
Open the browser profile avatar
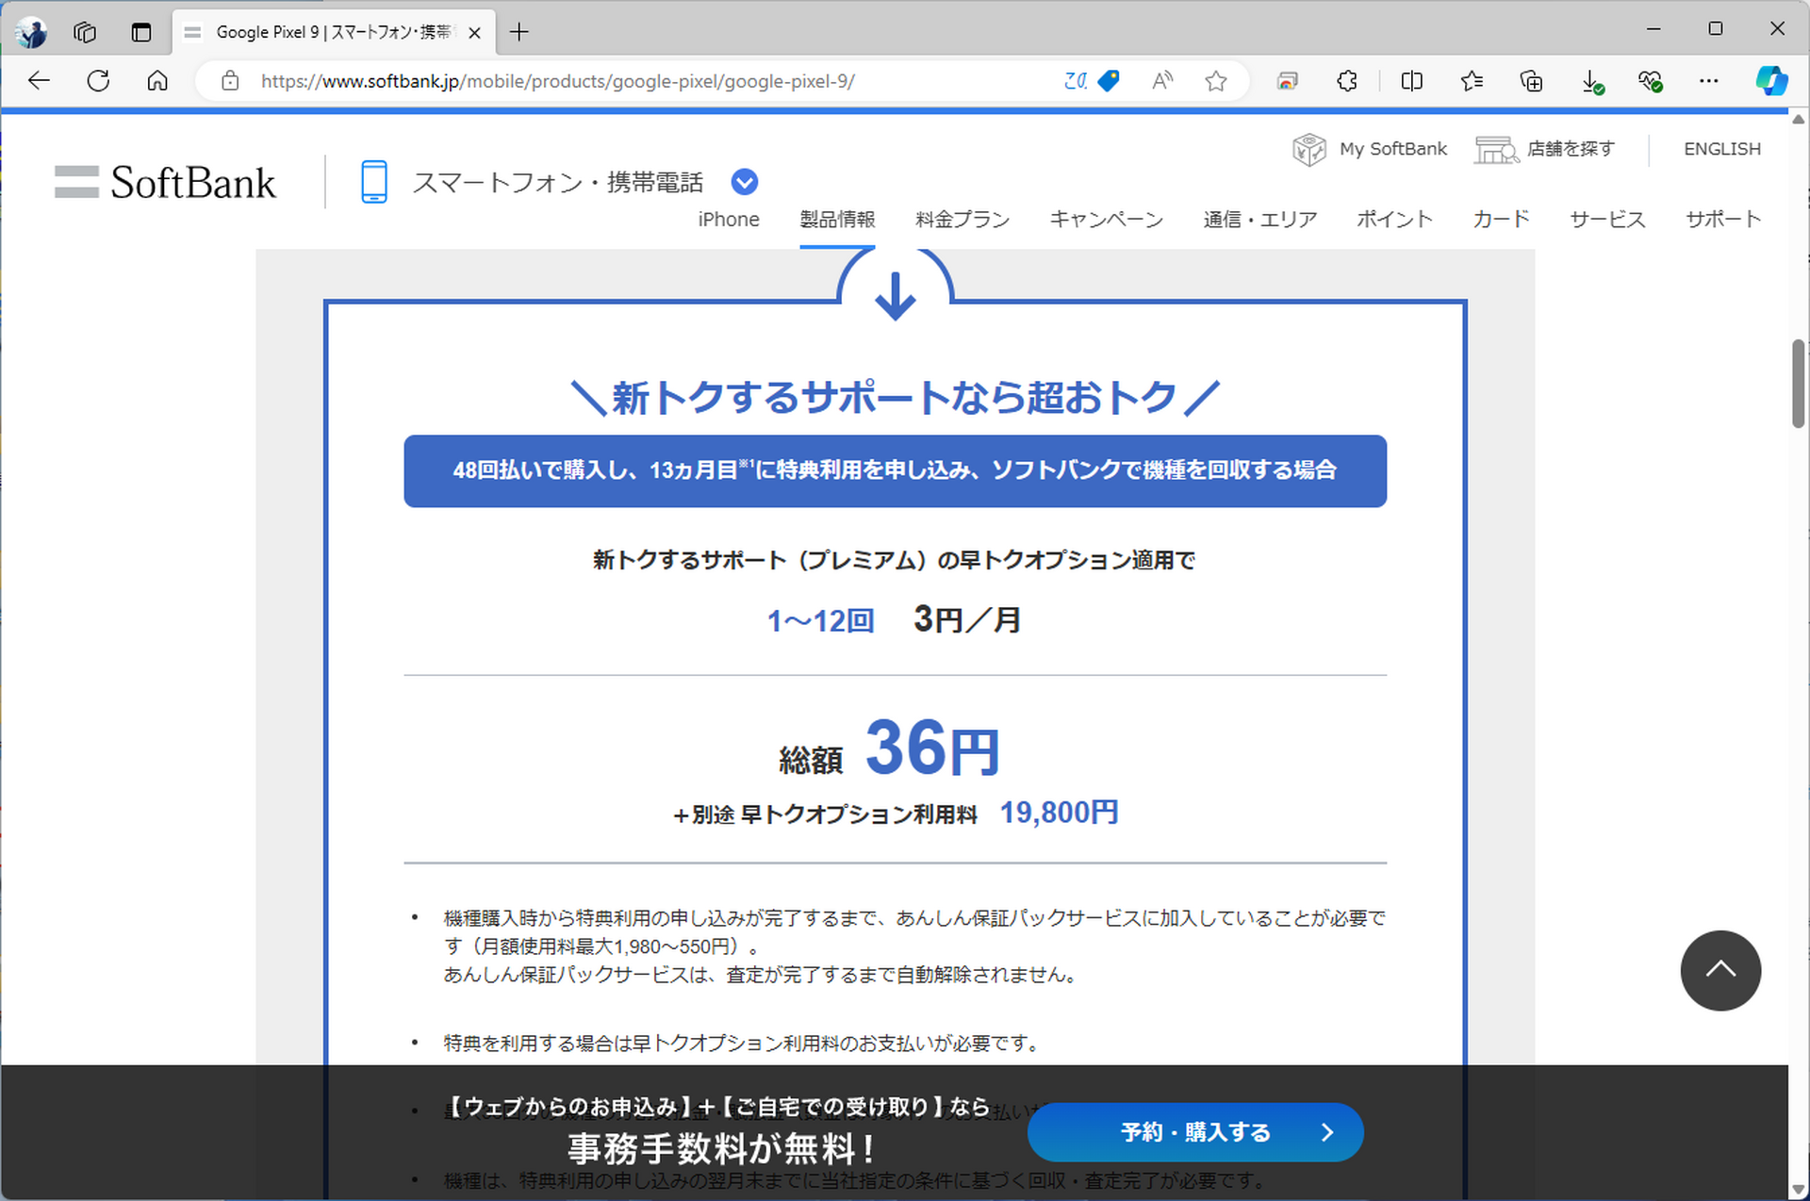pos(32,32)
